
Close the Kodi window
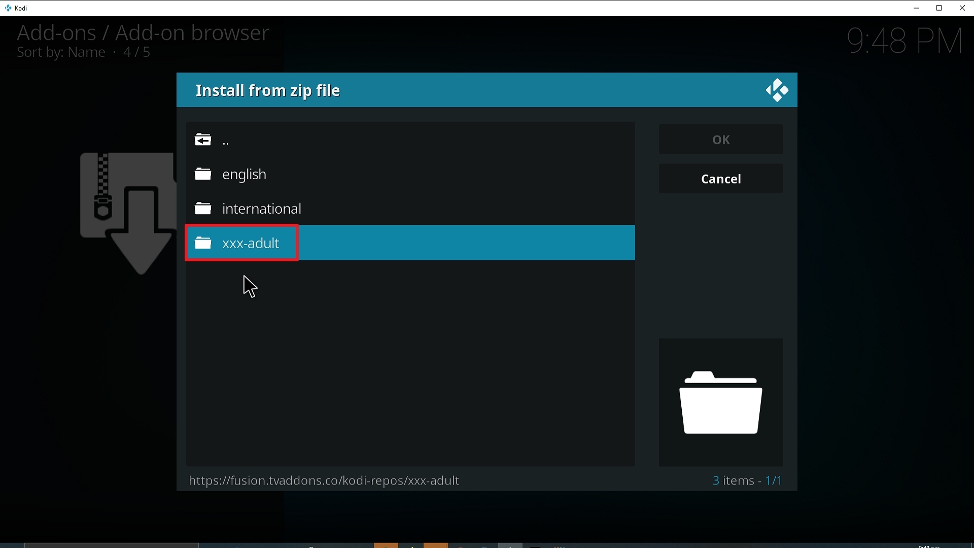[962, 8]
